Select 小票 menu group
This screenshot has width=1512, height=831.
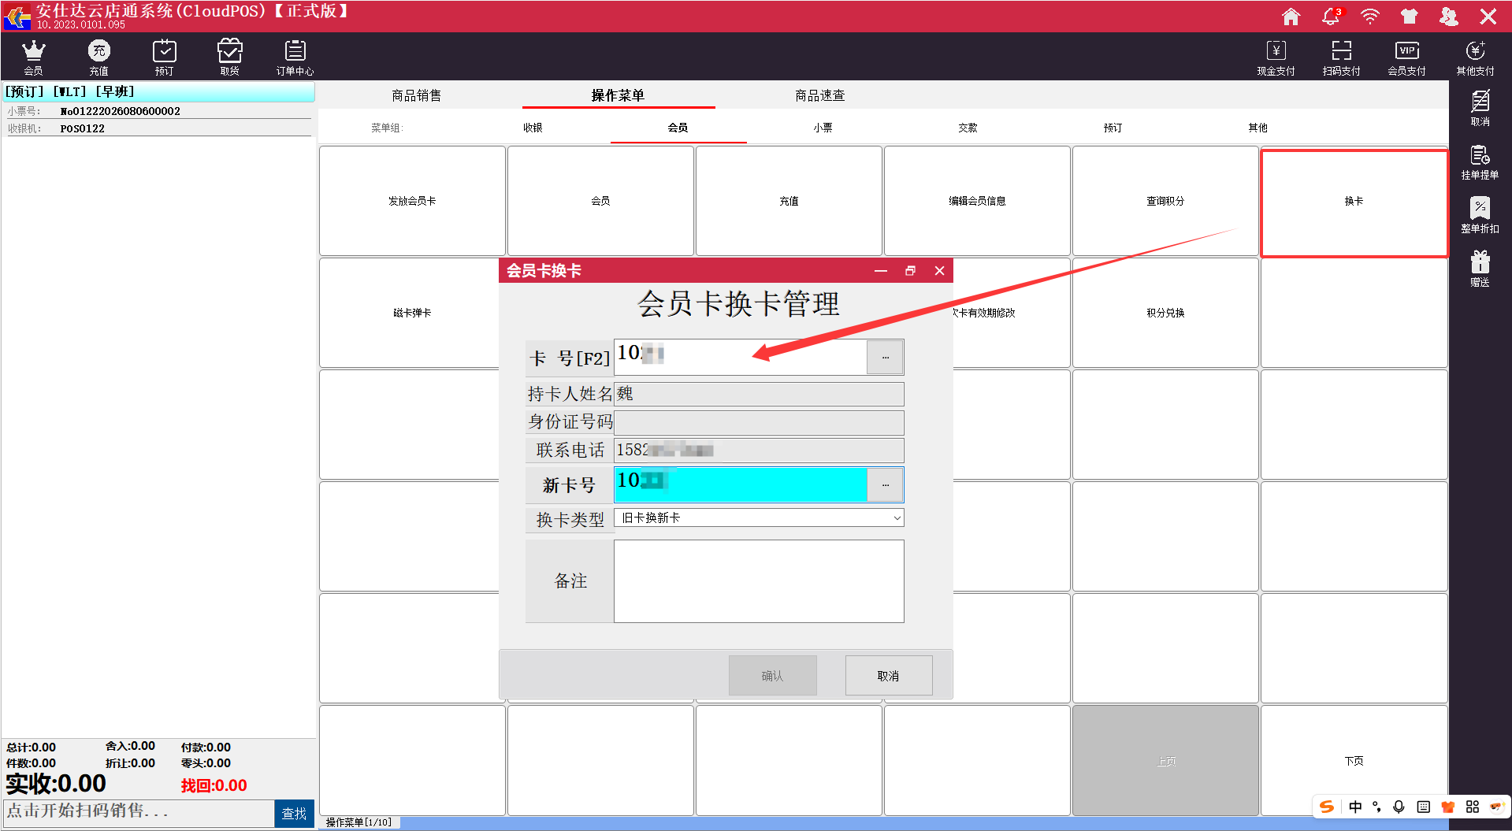[x=823, y=128]
